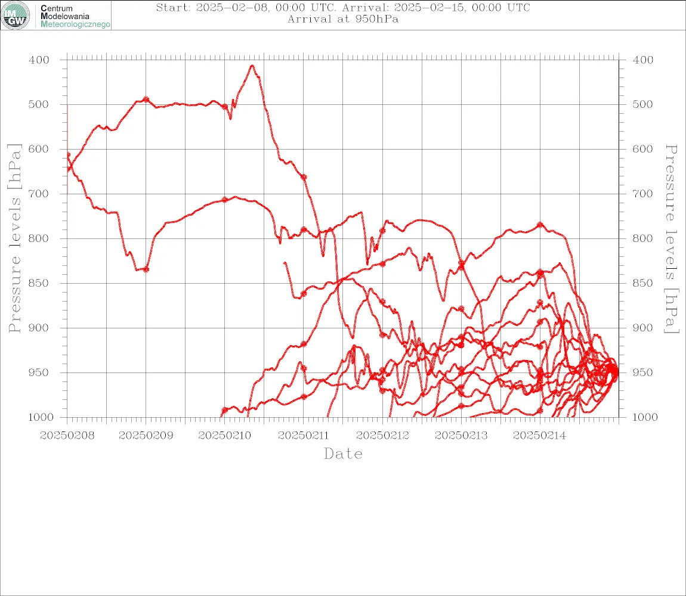
Task: Click the right axis 1000 label
Action: pyautogui.click(x=645, y=417)
